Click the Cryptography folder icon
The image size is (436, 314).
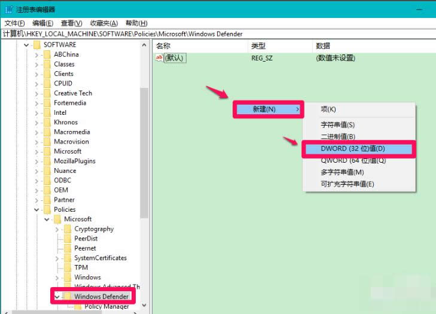click(x=68, y=228)
